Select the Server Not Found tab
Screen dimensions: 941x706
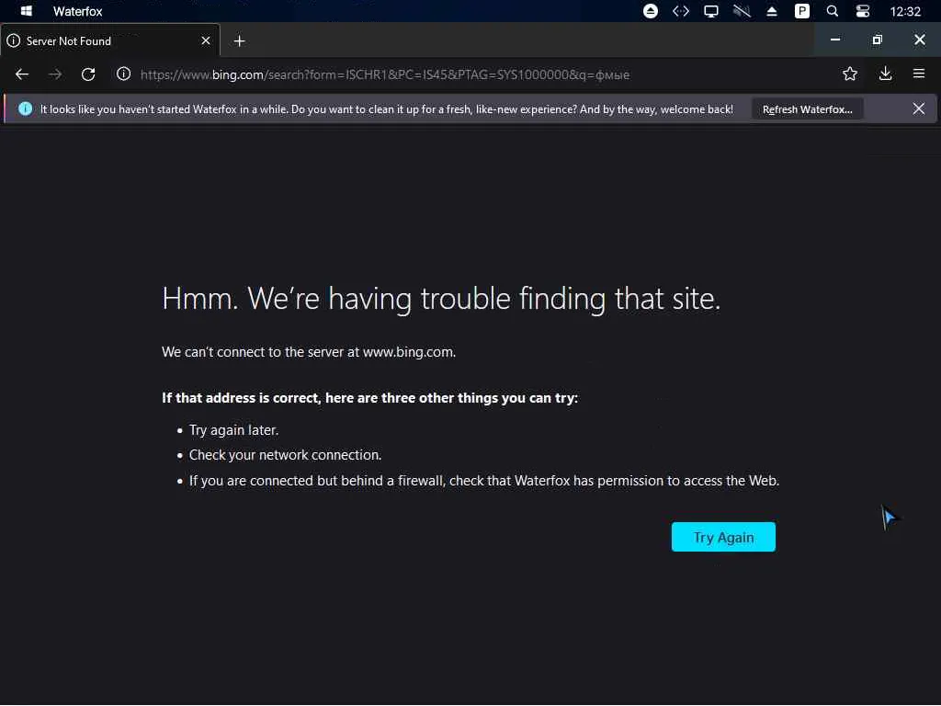(110, 40)
